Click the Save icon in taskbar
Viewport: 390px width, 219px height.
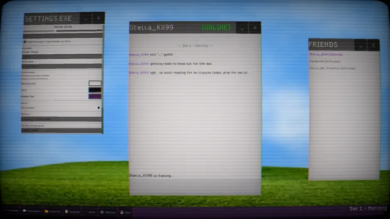point(126,212)
